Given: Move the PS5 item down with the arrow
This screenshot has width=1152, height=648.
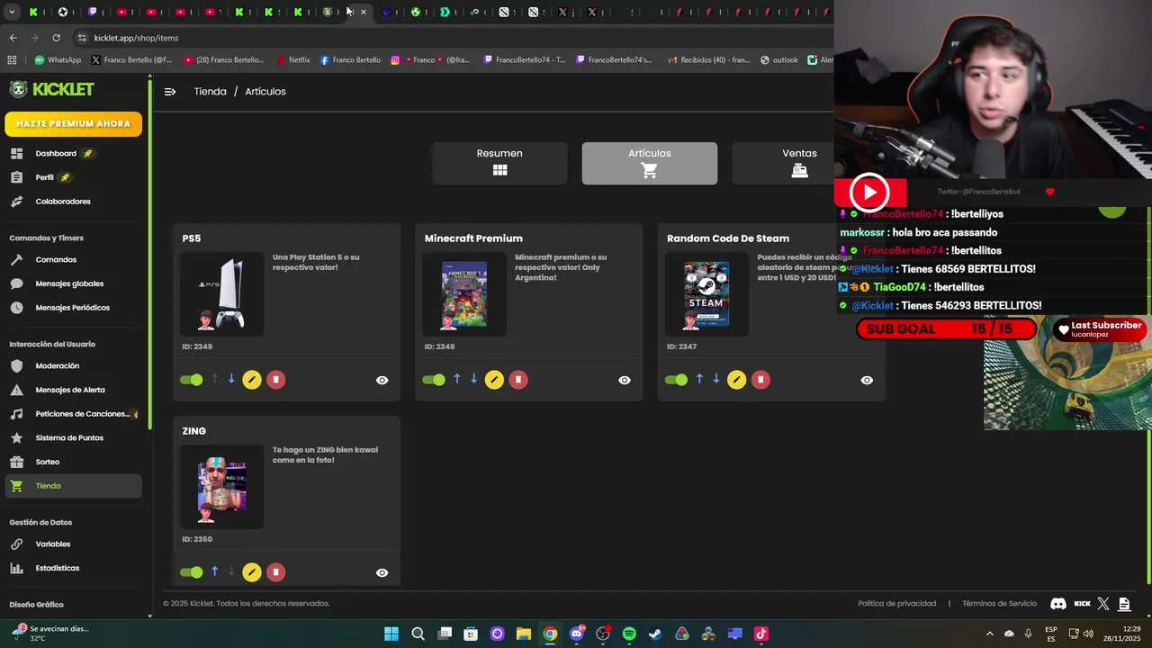Looking at the screenshot, I should click(x=231, y=380).
